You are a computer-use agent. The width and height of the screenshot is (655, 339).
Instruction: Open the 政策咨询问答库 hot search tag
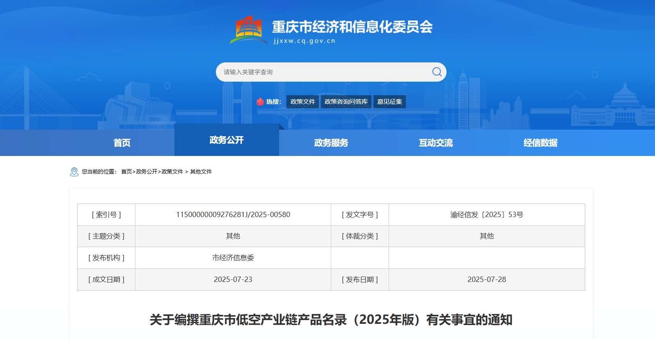coord(346,102)
